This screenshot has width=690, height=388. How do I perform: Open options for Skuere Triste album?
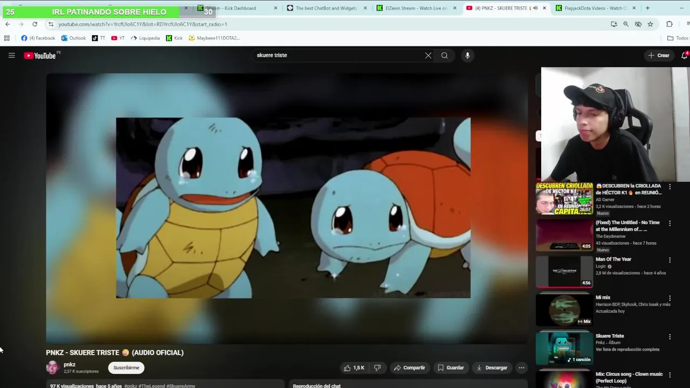(x=670, y=337)
